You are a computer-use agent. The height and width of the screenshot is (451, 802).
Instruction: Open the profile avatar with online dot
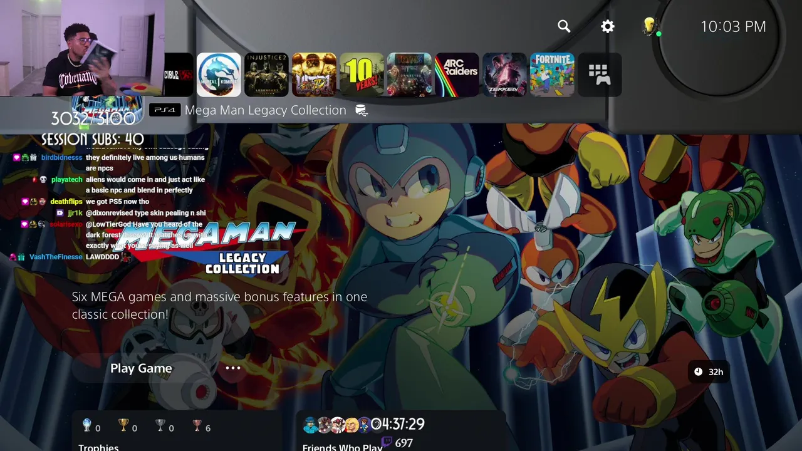click(650, 26)
